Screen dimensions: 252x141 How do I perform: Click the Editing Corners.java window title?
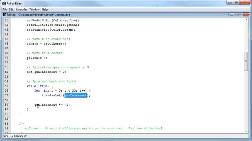click(x=39, y=15)
